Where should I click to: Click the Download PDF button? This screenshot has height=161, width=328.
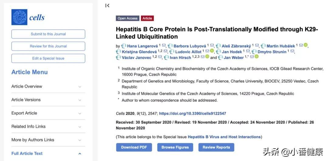coord(134,147)
